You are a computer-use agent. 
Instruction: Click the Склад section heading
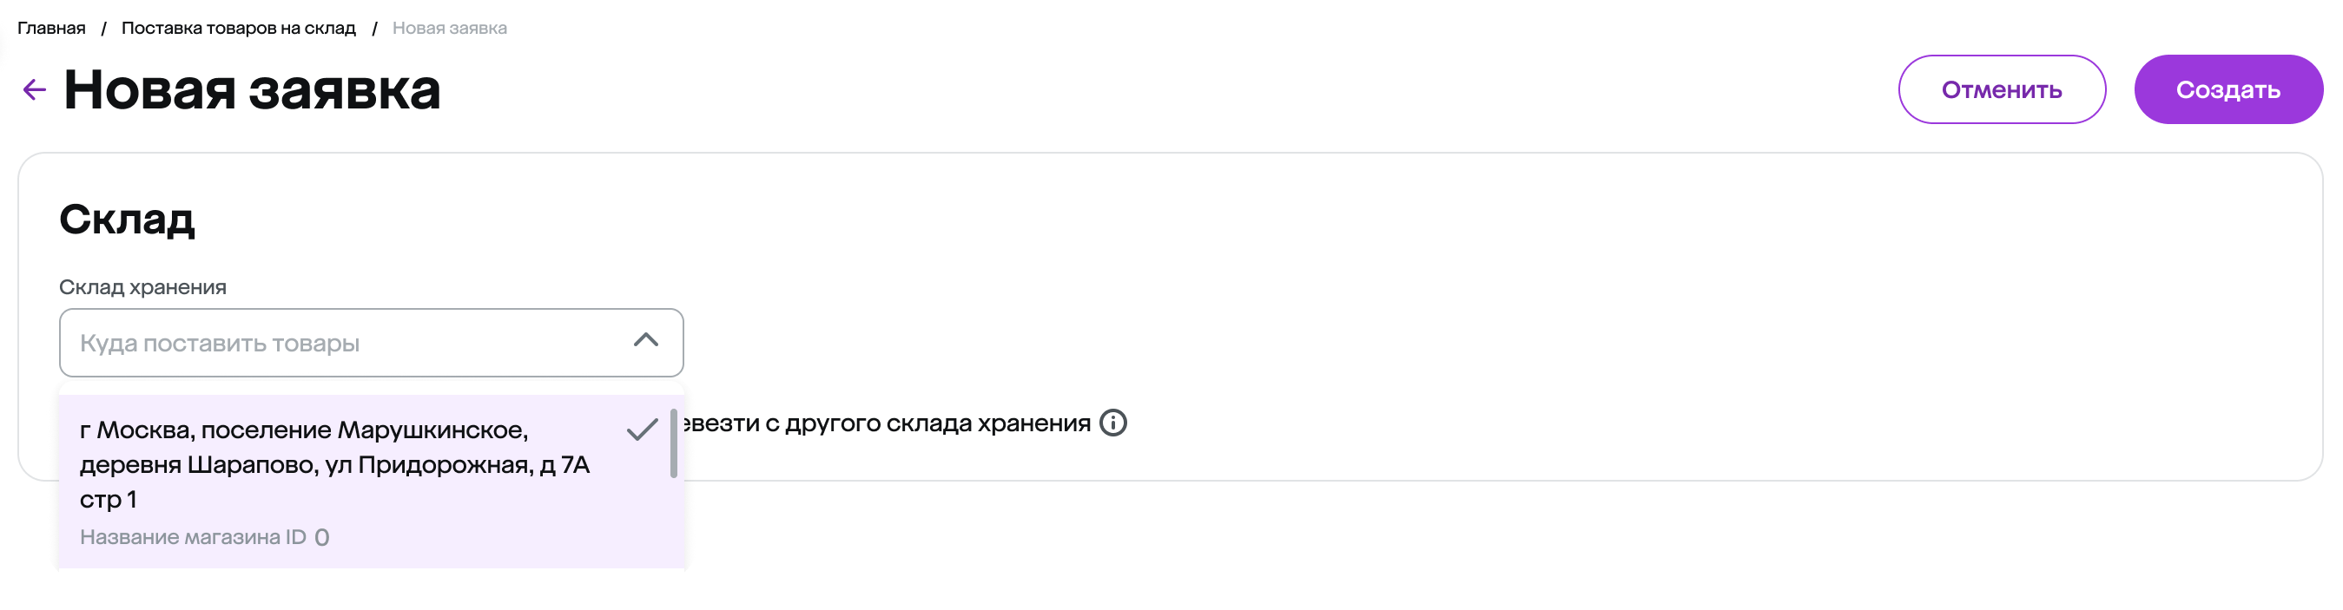(x=127, y=219)
